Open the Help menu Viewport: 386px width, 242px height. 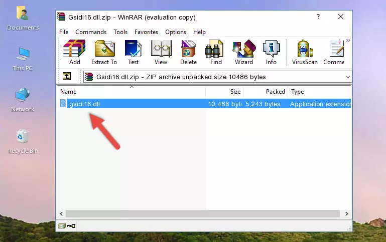click(199, 32)
